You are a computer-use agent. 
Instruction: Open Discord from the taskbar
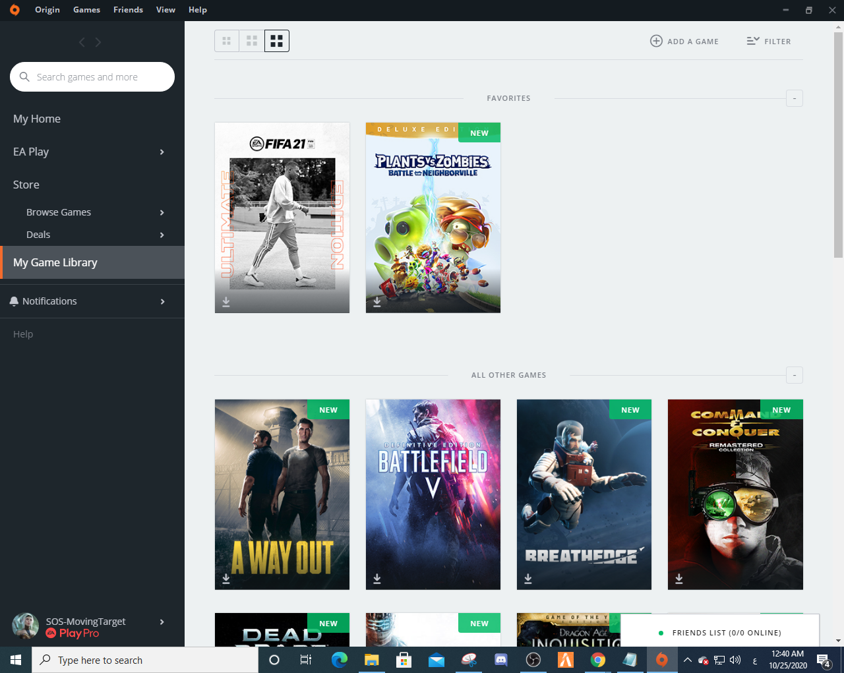coord(501,660)
